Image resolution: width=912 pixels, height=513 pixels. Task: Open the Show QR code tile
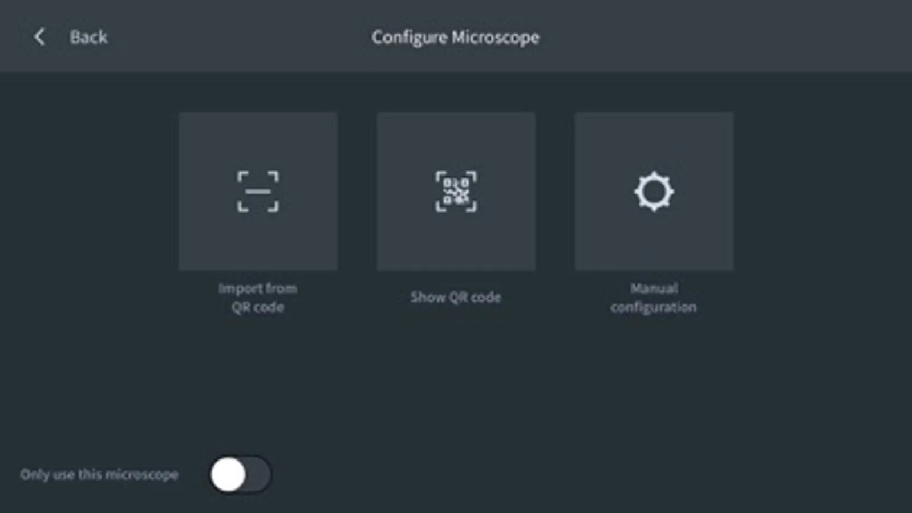click(456, 192)
